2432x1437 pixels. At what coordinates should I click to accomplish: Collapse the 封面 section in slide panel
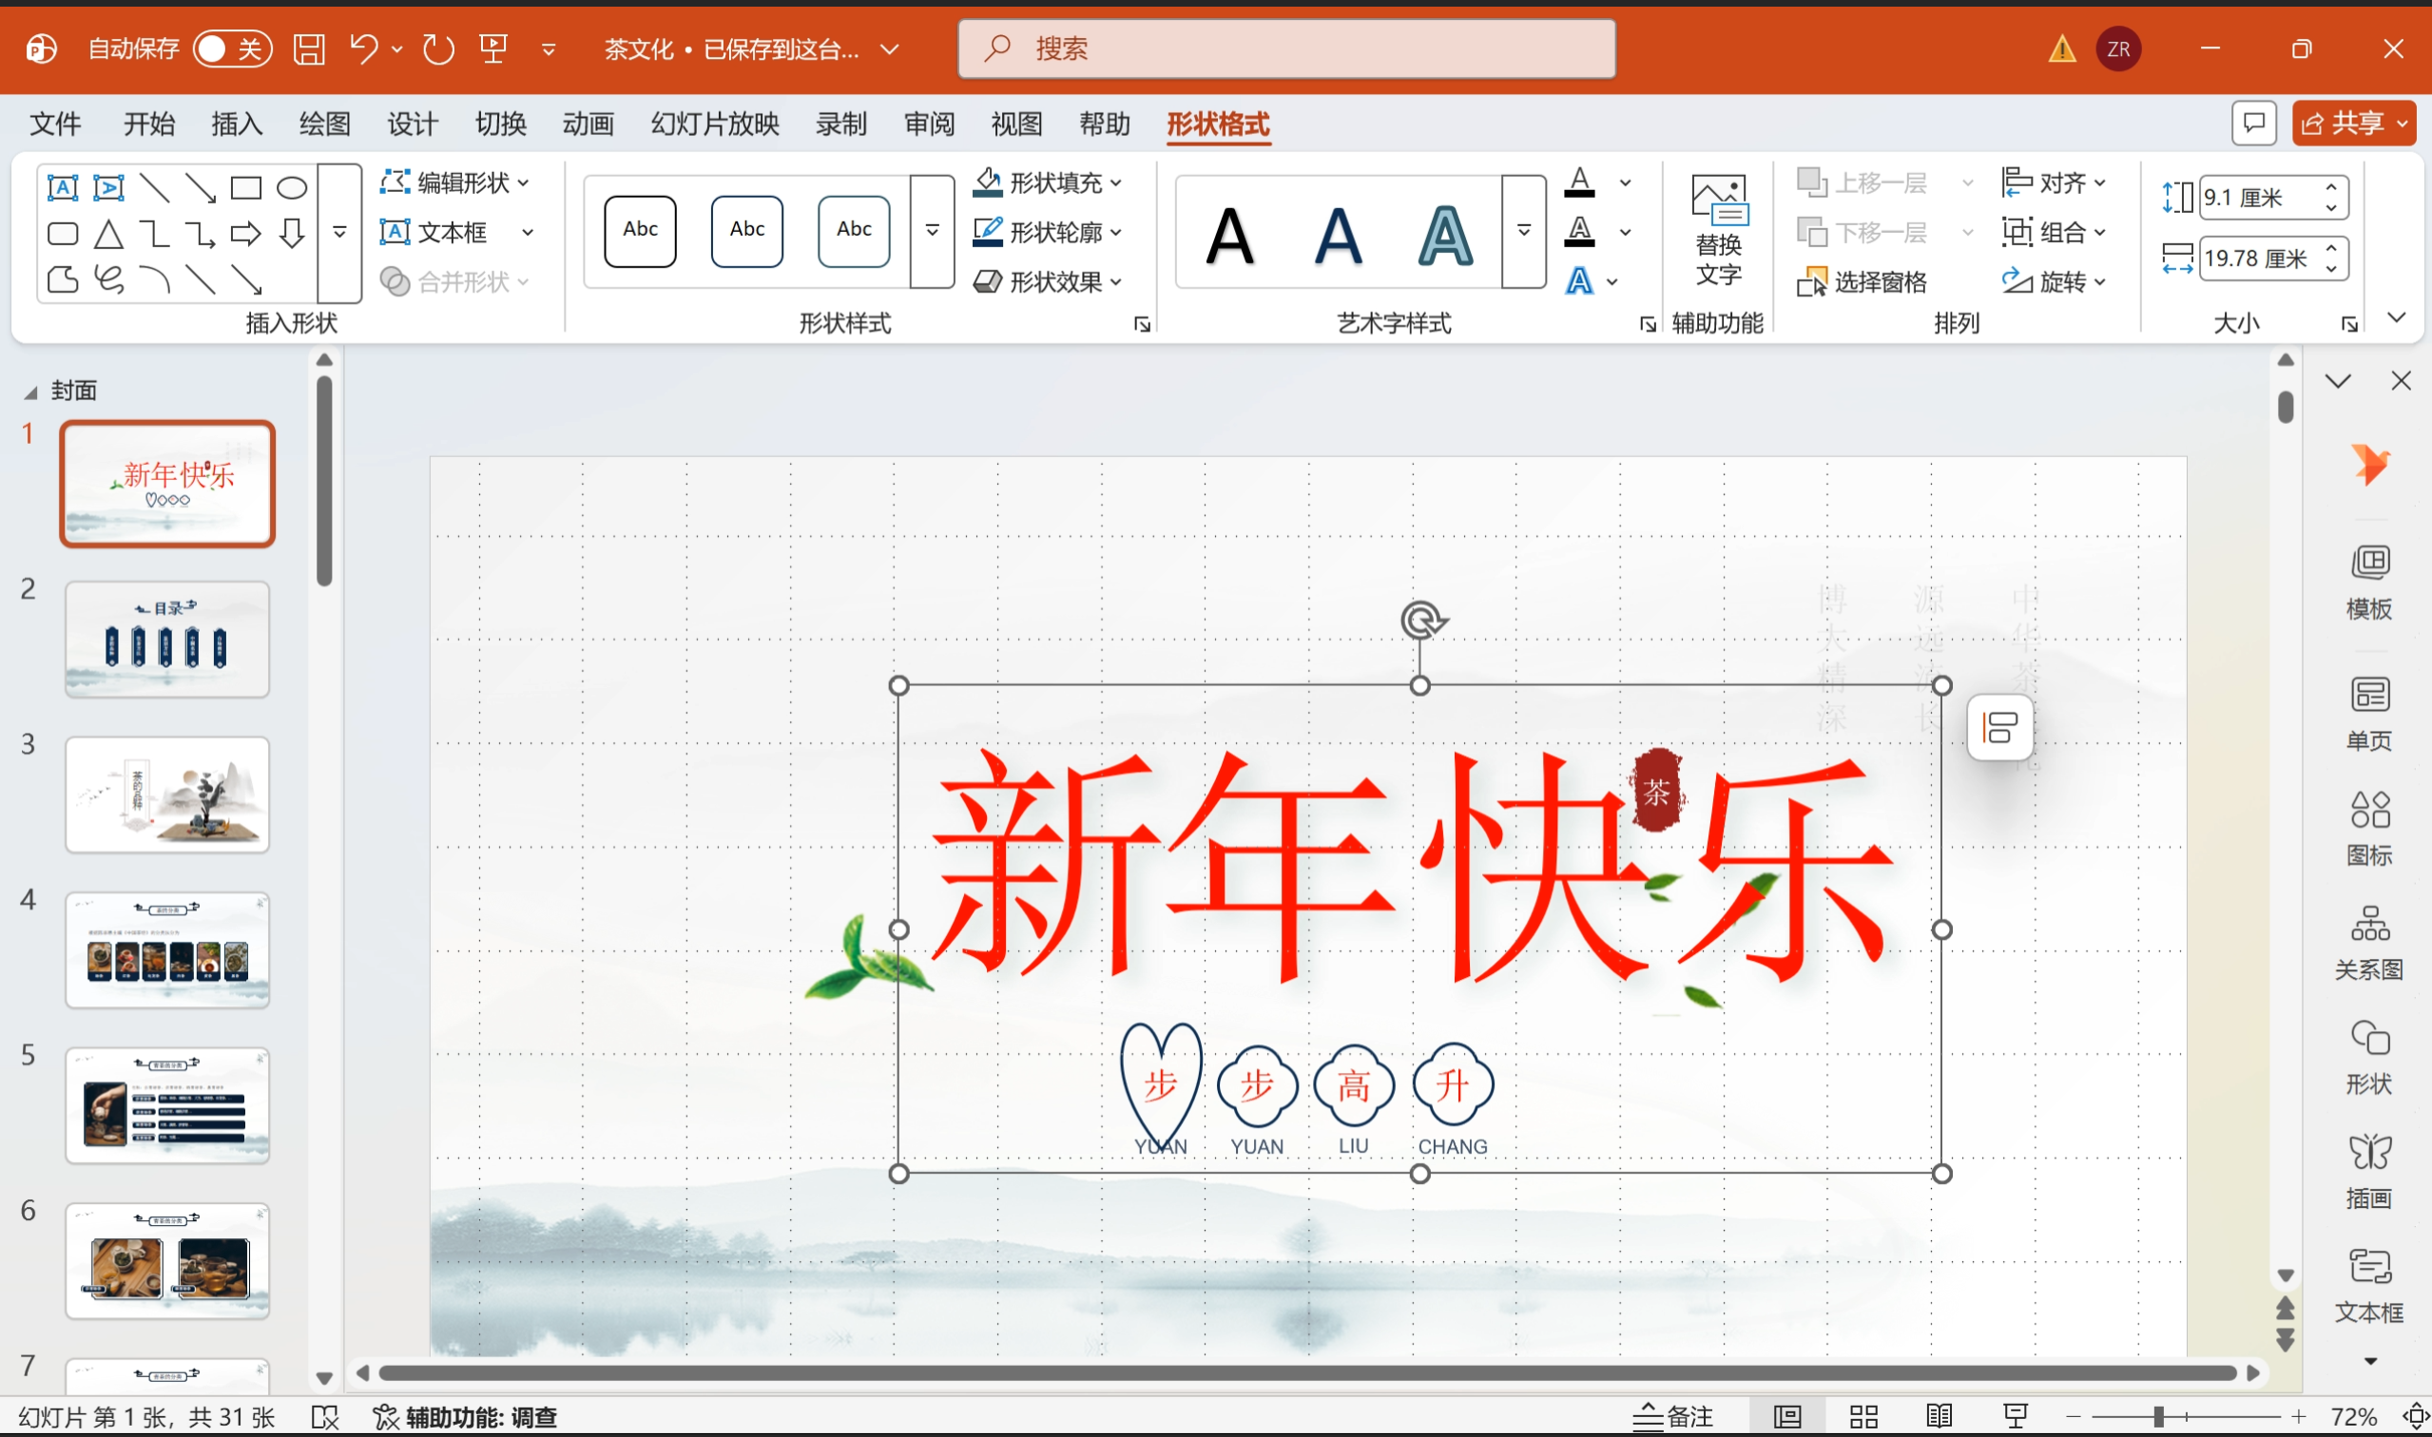click(30, 393)
